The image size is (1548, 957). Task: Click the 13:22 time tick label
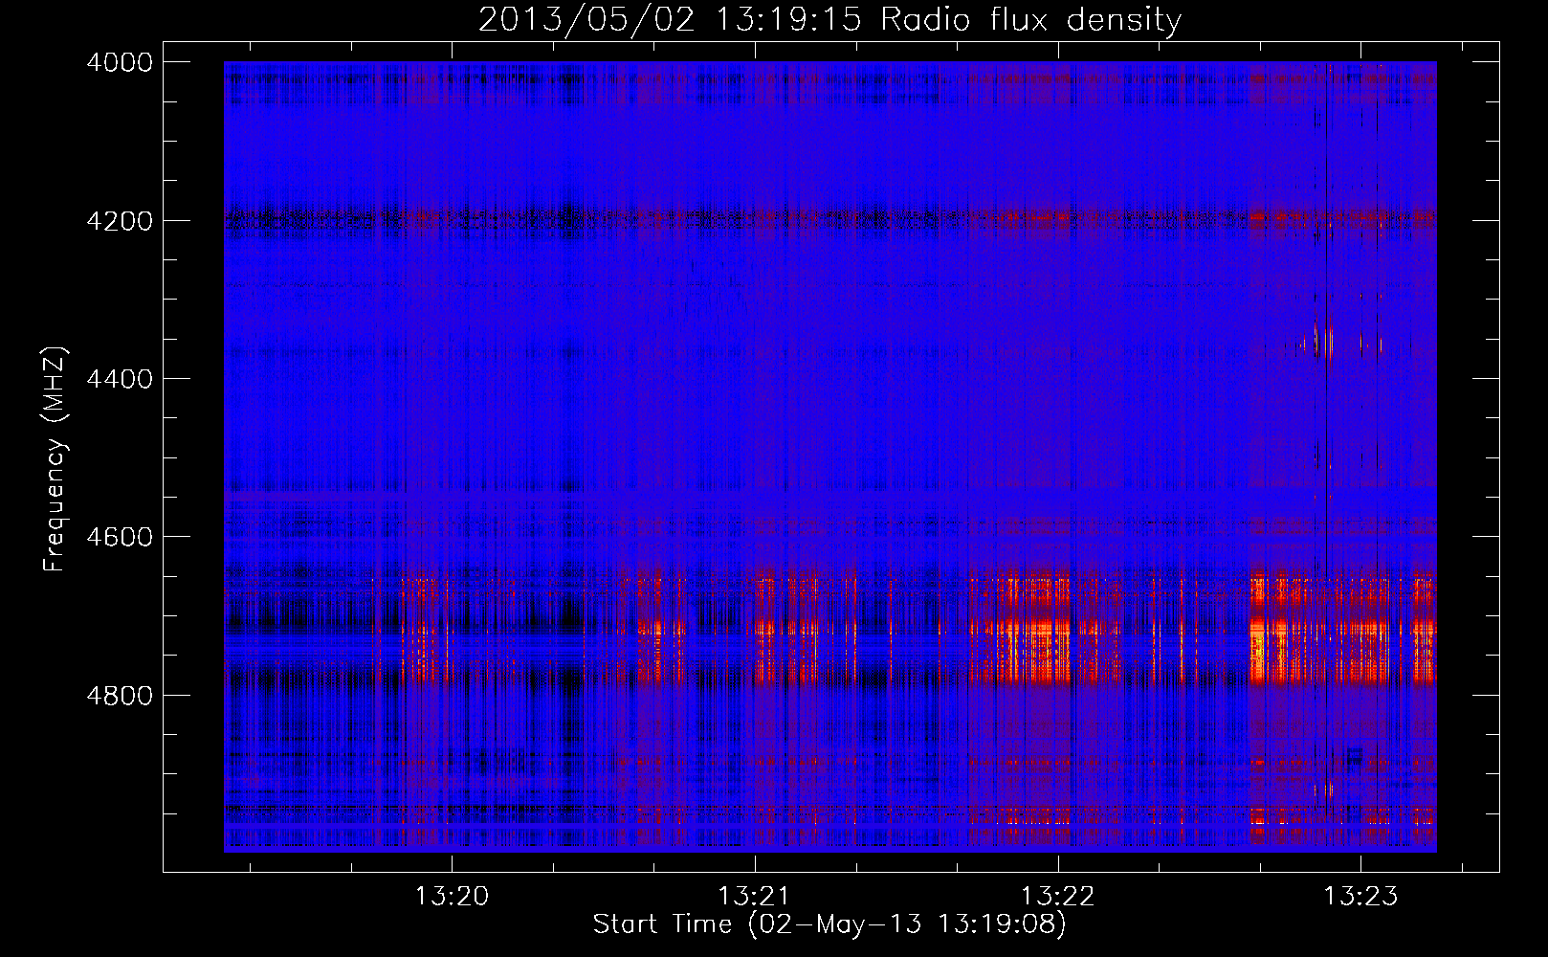pyautogui.click(x=1057, y=897)
